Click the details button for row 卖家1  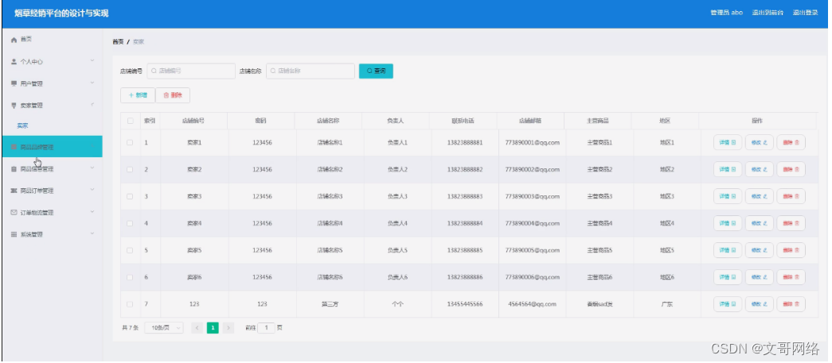point(728,142)
